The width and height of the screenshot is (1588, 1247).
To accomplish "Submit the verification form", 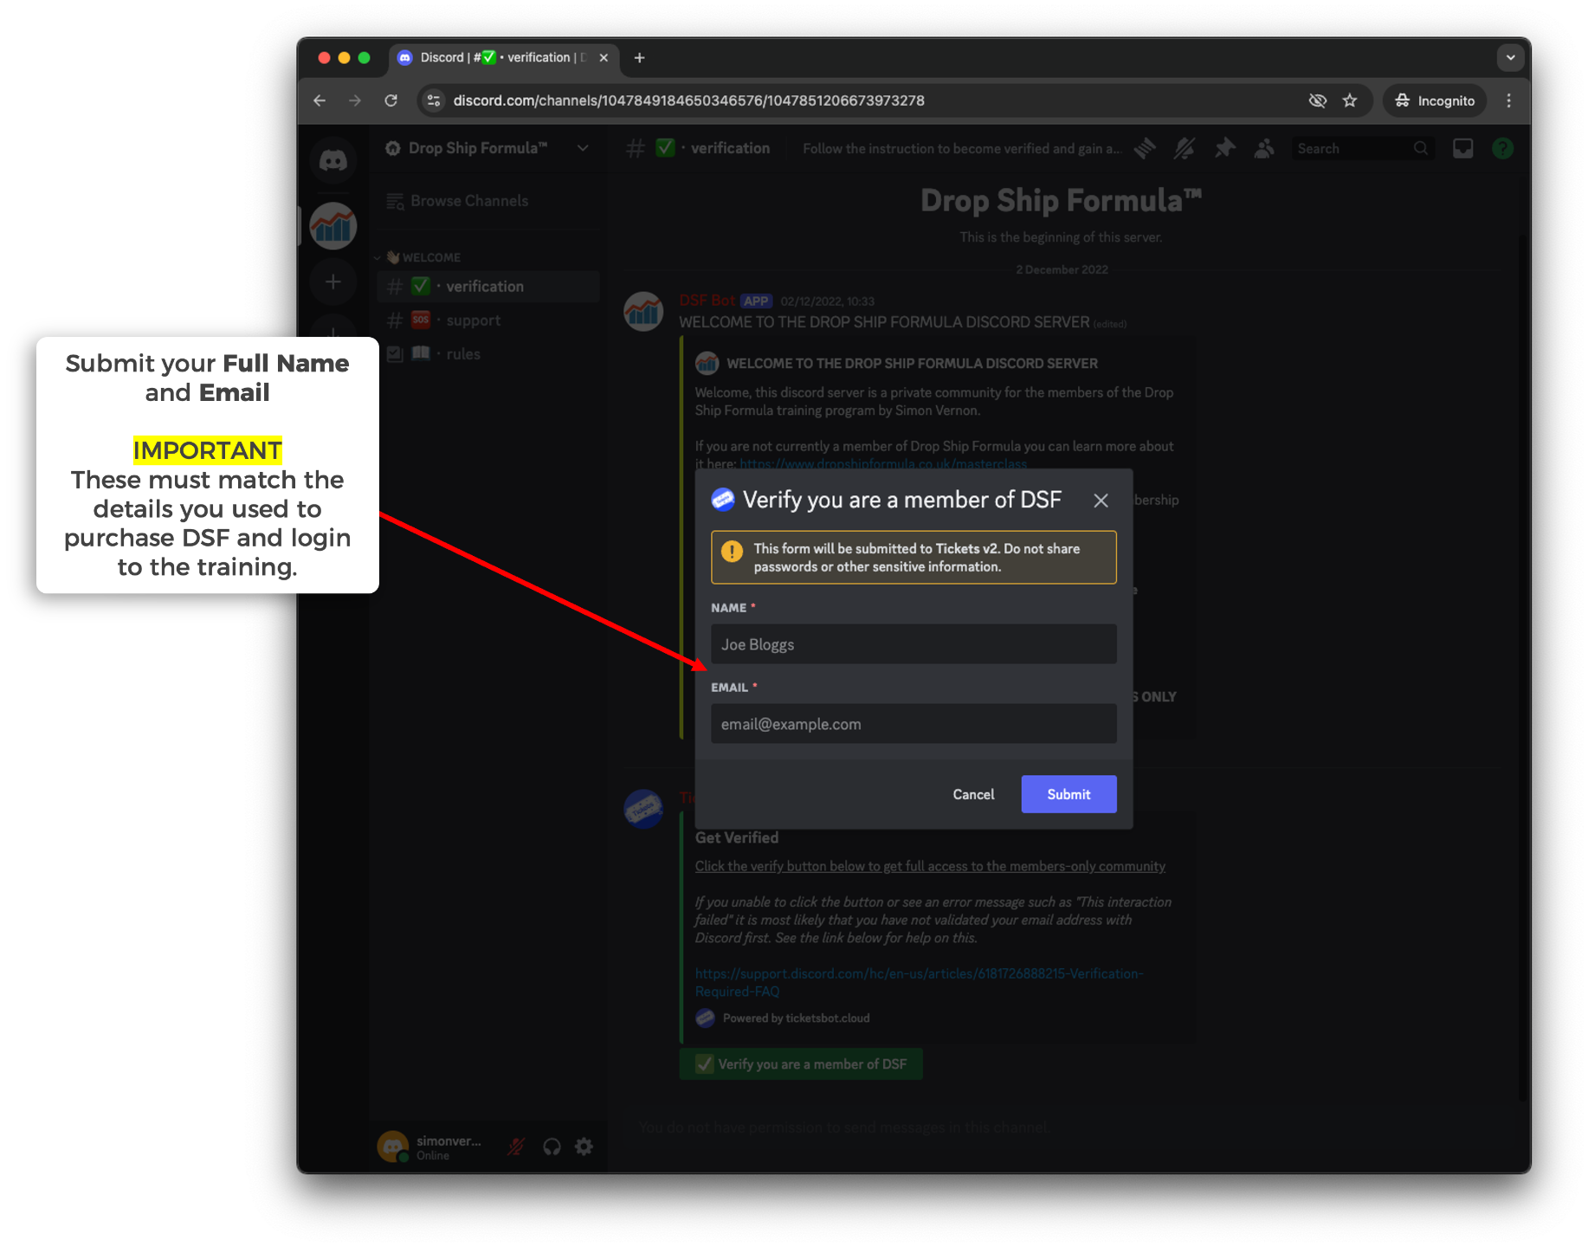I will click(x=1068, y=794).
